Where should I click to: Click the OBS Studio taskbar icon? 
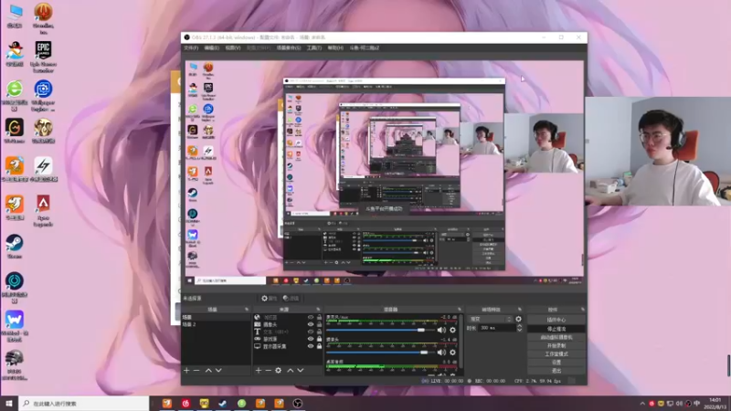click(x=298, y=403)
